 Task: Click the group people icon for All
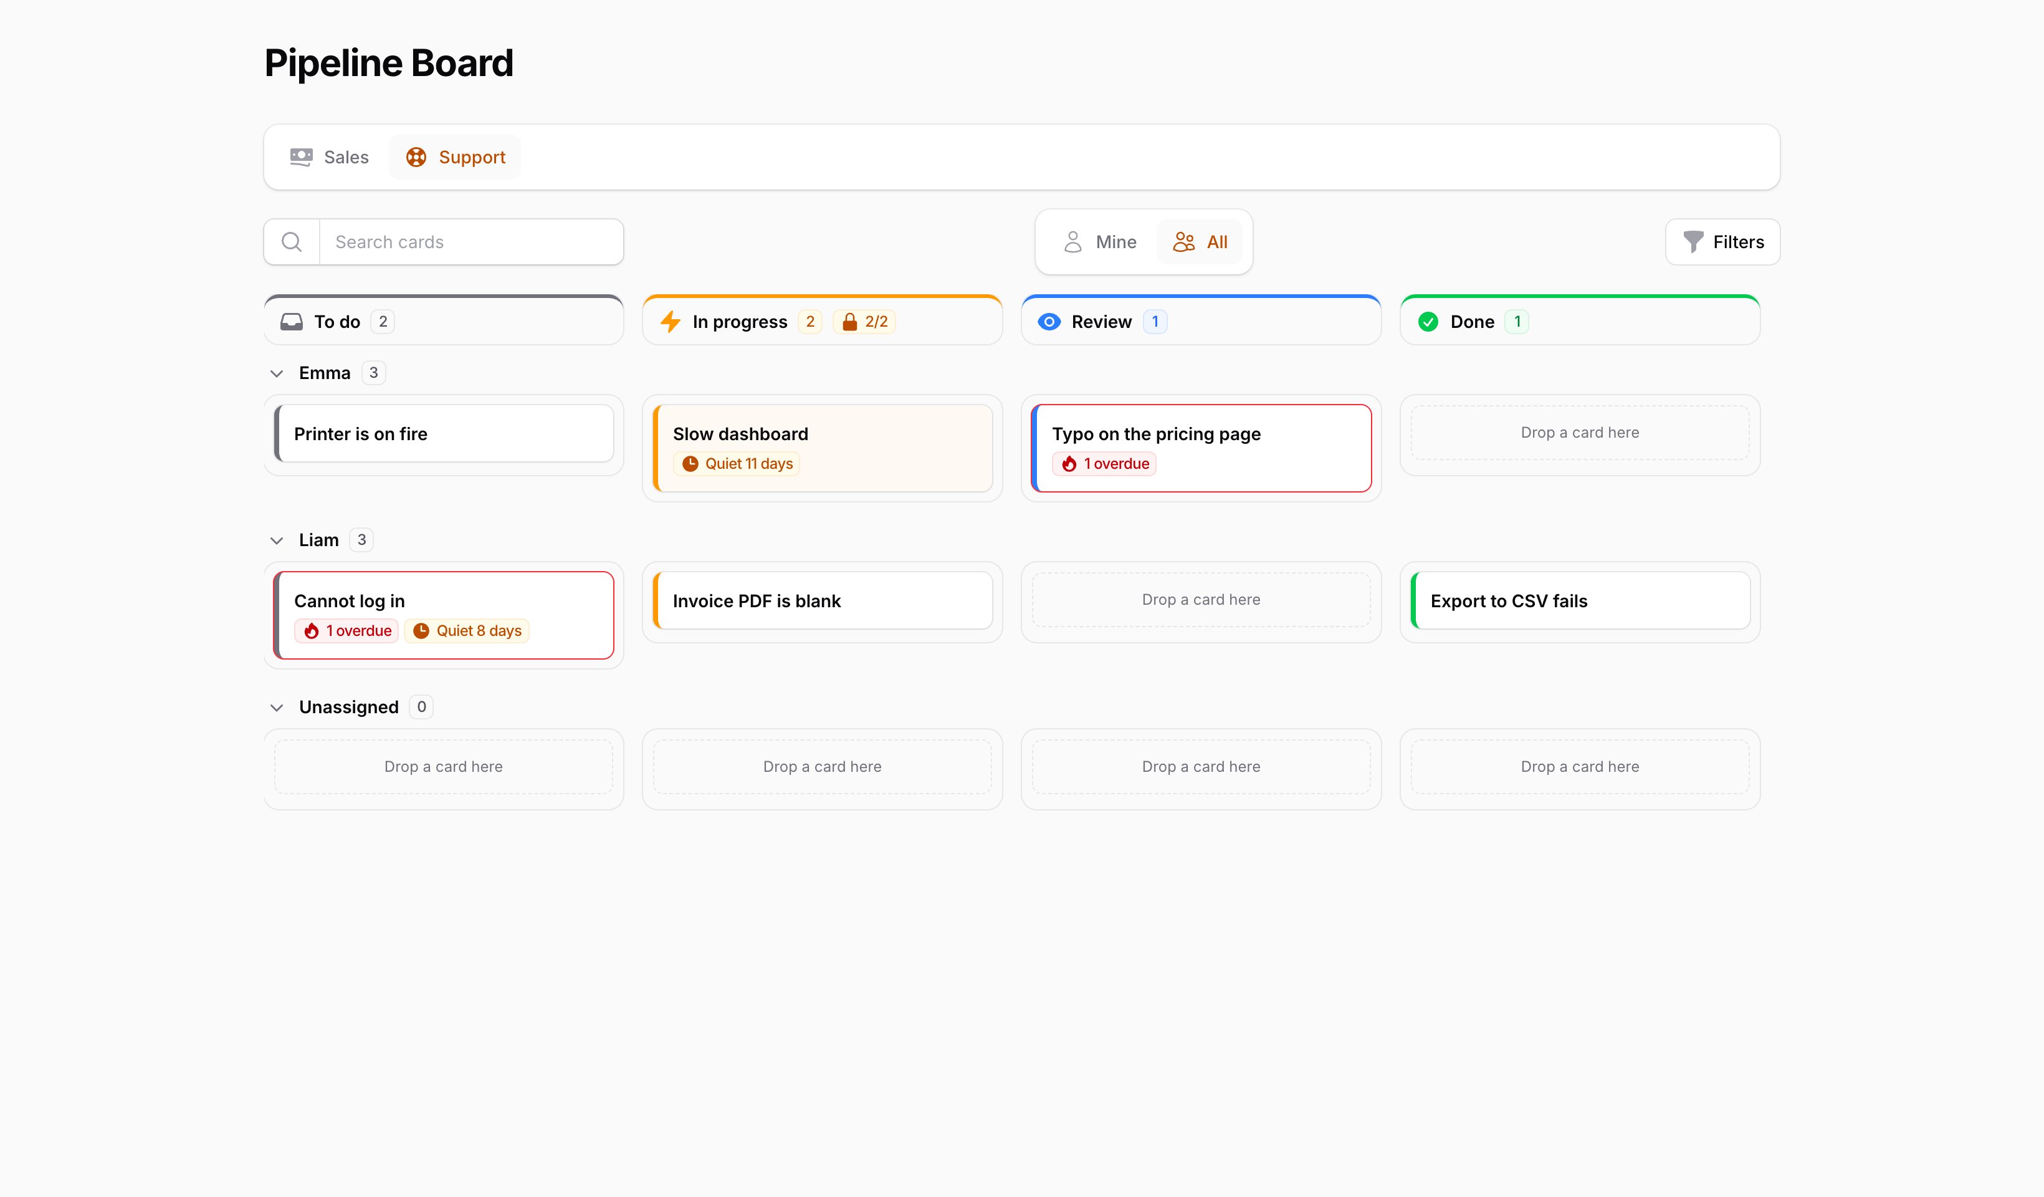(x=1183, y=242)
